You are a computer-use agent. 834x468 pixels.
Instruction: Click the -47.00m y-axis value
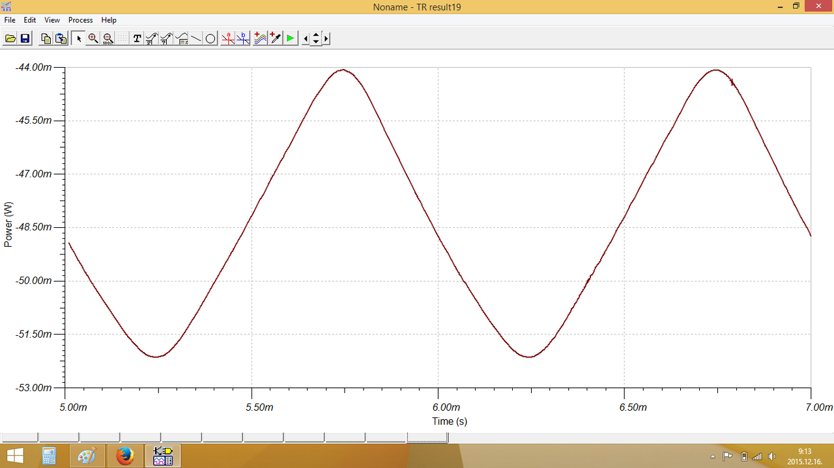(33, 174)
